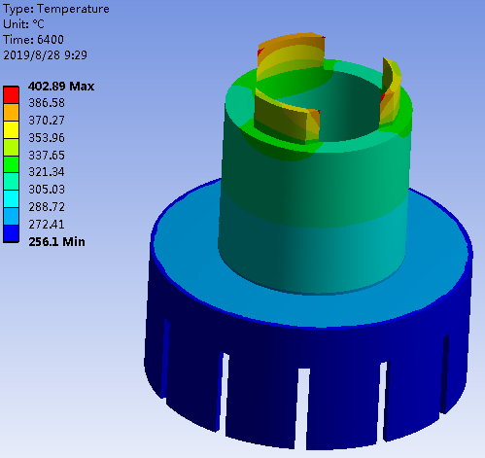485x458 pixels.
Task: Click the light blue legend color band
Action: (x=11, y=216)
